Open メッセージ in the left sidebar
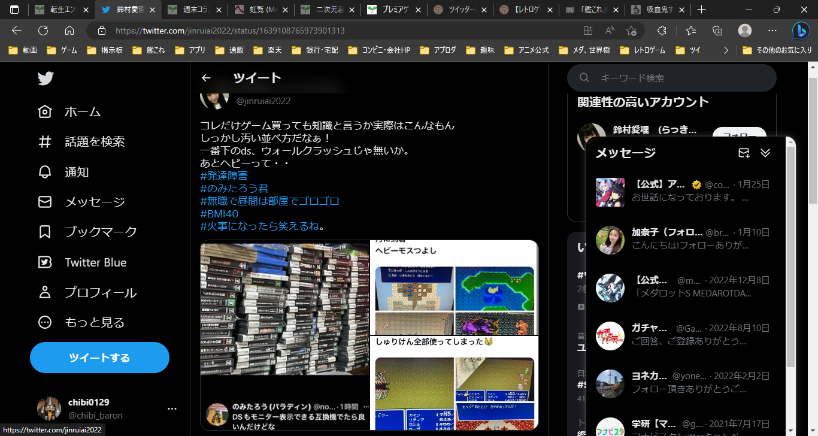 [x=81, y=202]
